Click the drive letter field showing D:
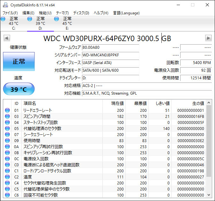The height and width of the screenshot is (201, 215). click(x=110, y=78)
